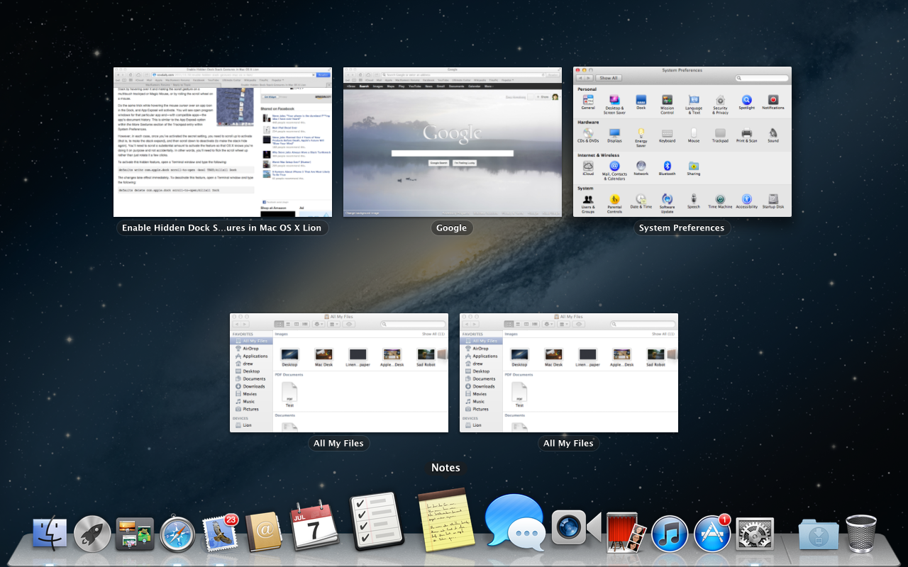Click the Google Search button
Image resolution: width=908 pixels, height=567 pixels.
click(x=440, y=162)
